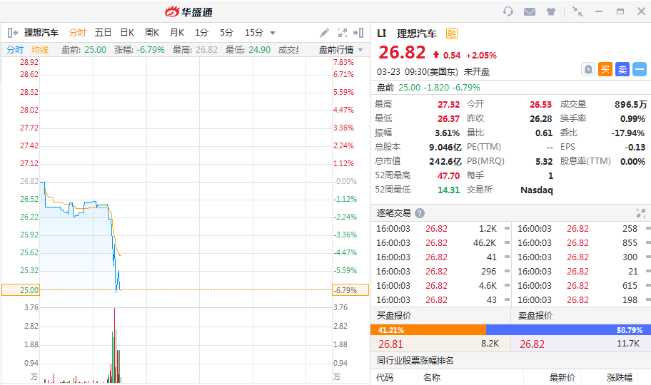Click the blue 58.79% ask ratio bar
651x385 pixels.
click(x=568, y=330)
